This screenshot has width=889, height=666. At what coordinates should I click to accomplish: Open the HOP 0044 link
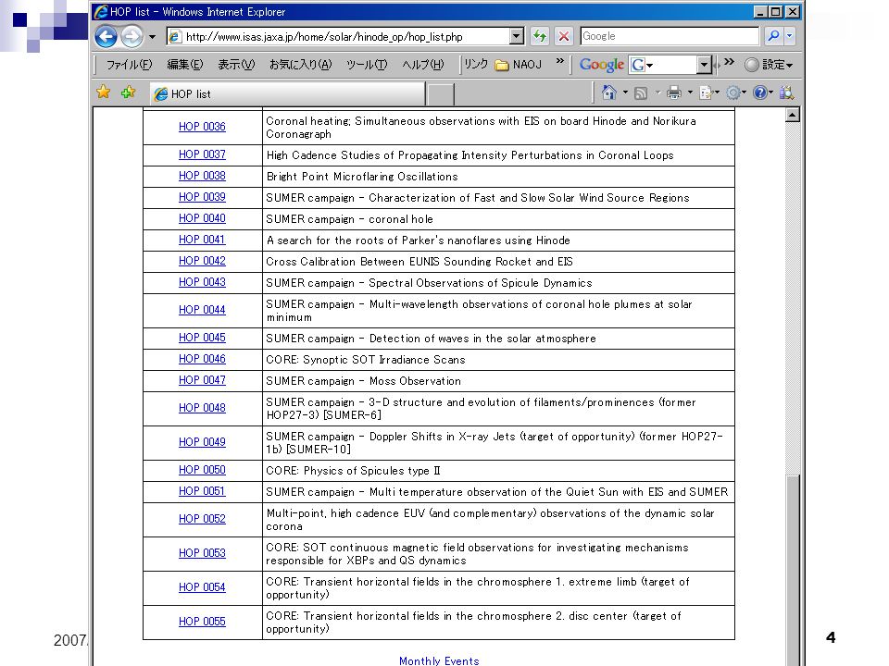202,311
